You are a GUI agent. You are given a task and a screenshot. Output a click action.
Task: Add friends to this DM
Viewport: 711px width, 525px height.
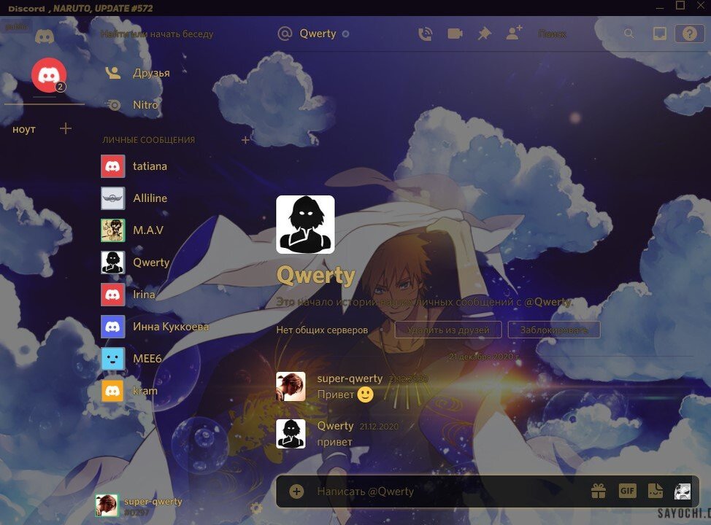click(514, 33)
